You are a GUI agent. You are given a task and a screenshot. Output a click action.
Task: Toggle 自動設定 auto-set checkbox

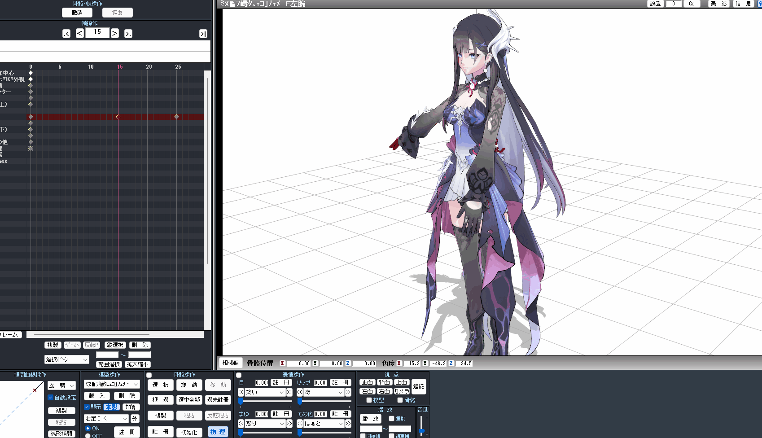coord(51,398)
